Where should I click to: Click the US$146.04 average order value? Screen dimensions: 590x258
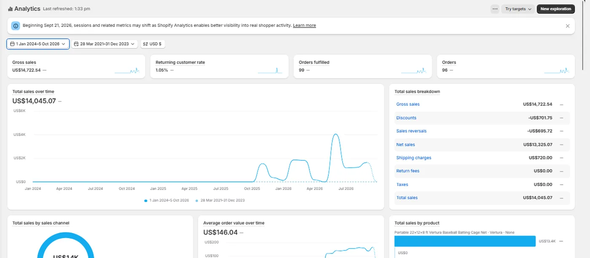click(220, 232)
